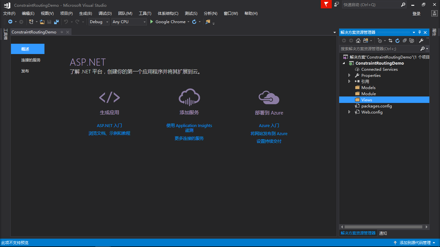Open the 视图(V) menu
The image size is (440, 247).
point(47,13)
